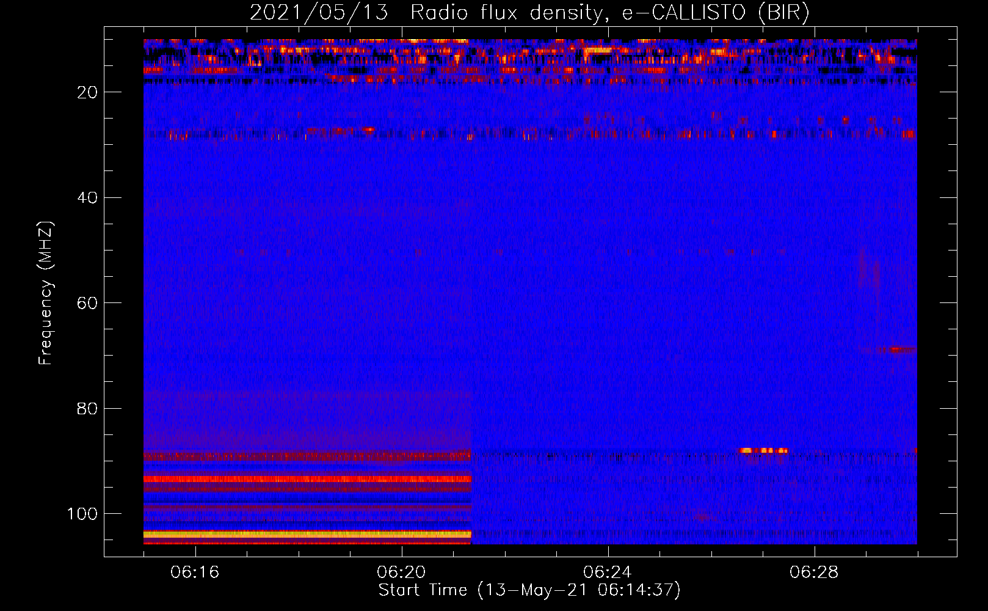
Task: Click the '06:24' time tick label
Action: click(x=608, y=573)
